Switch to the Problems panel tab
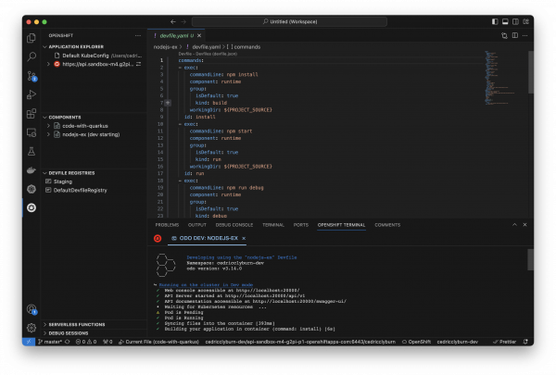The width and height of the screenshot is (556, 375). (x=167, y=225)
